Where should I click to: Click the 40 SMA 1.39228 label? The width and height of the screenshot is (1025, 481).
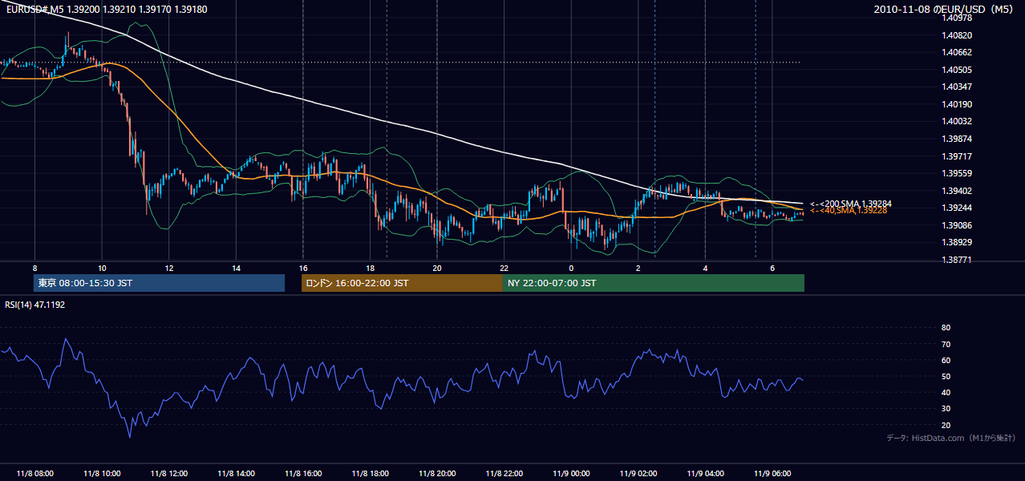849,211
